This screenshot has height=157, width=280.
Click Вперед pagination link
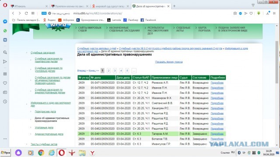[82, 71]
